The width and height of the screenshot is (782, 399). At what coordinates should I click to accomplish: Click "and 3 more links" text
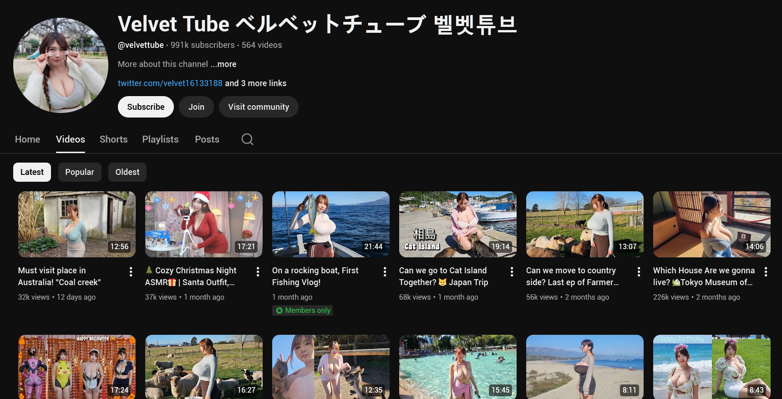click(256, 83)
